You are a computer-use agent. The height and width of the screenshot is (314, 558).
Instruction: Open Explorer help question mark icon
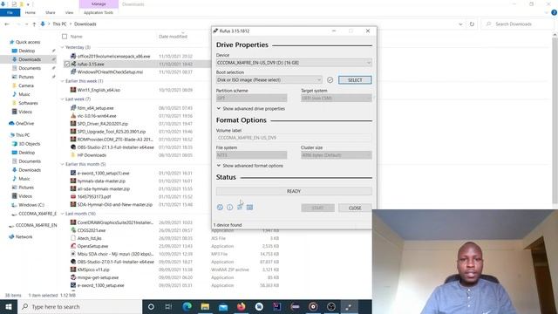[554, 12]
